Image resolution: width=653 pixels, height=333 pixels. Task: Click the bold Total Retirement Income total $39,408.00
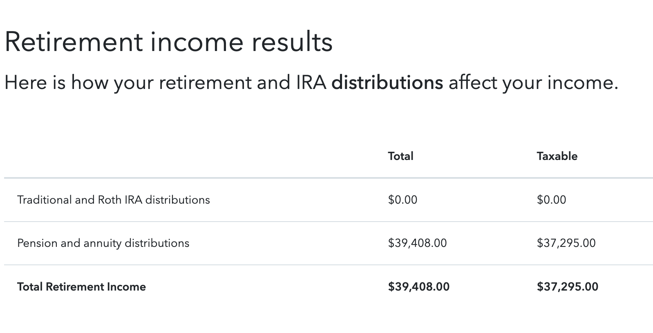pos(418,287)
